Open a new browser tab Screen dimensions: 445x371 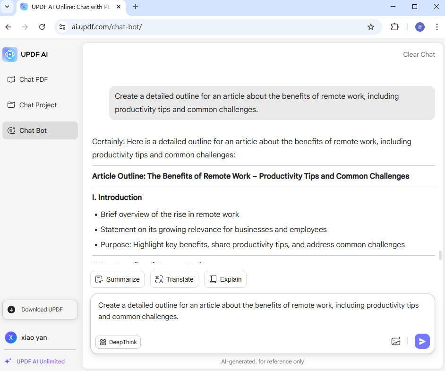[136, 7]
